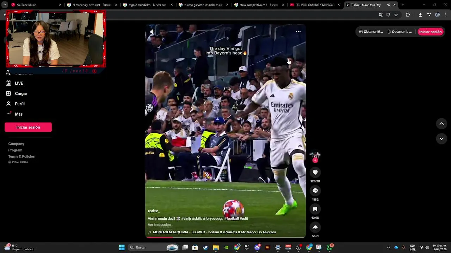
Task: Open Chrome tab search dropdown
Action: tap(5, 5)
